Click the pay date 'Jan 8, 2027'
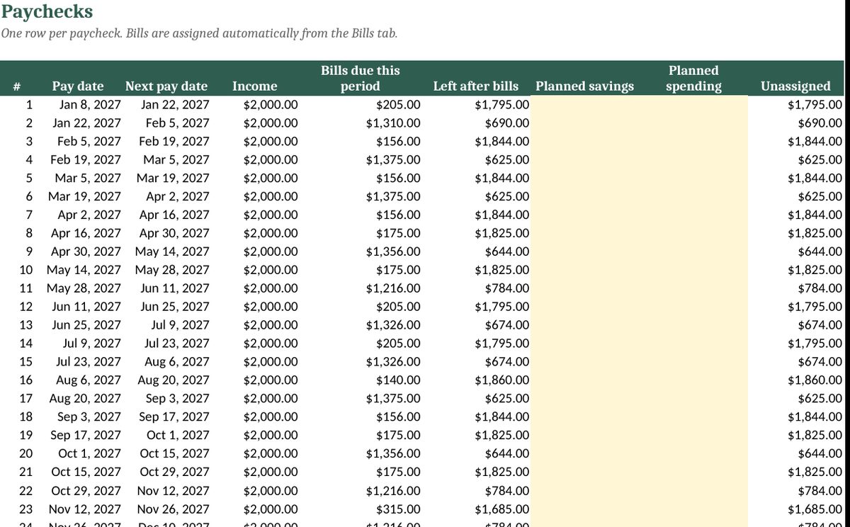This screenshot has height=527, width=850. coord(90,105)
